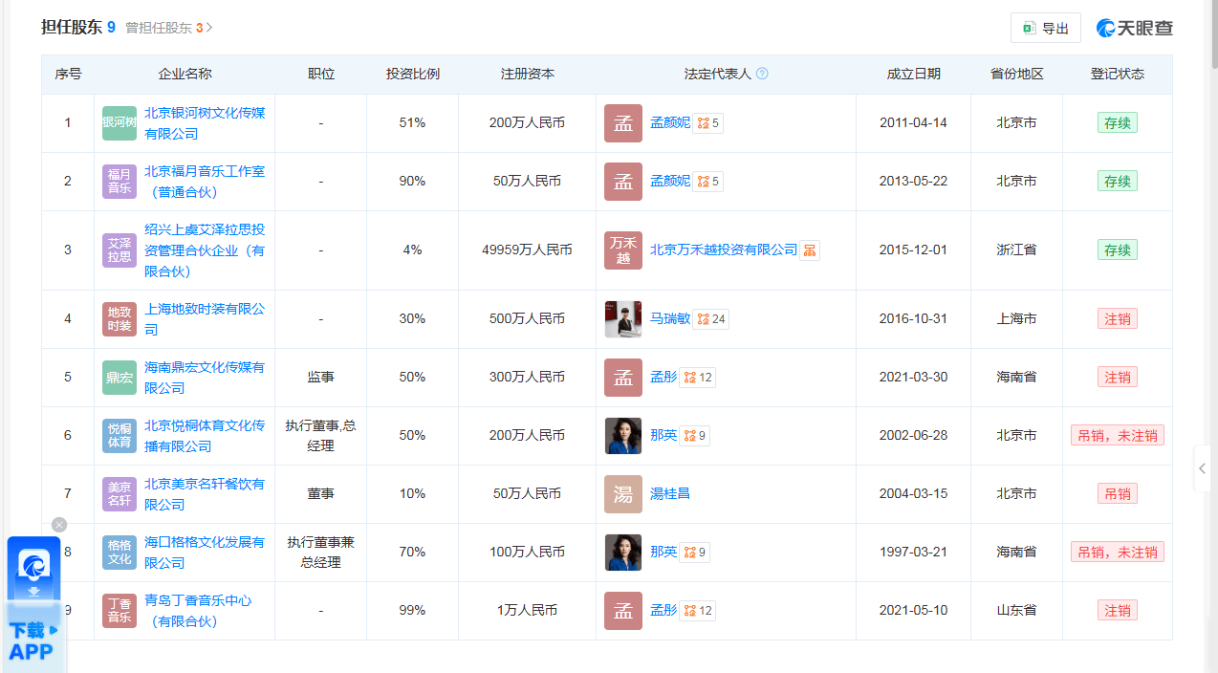Dismiss the app download popup via its × button

58,524
